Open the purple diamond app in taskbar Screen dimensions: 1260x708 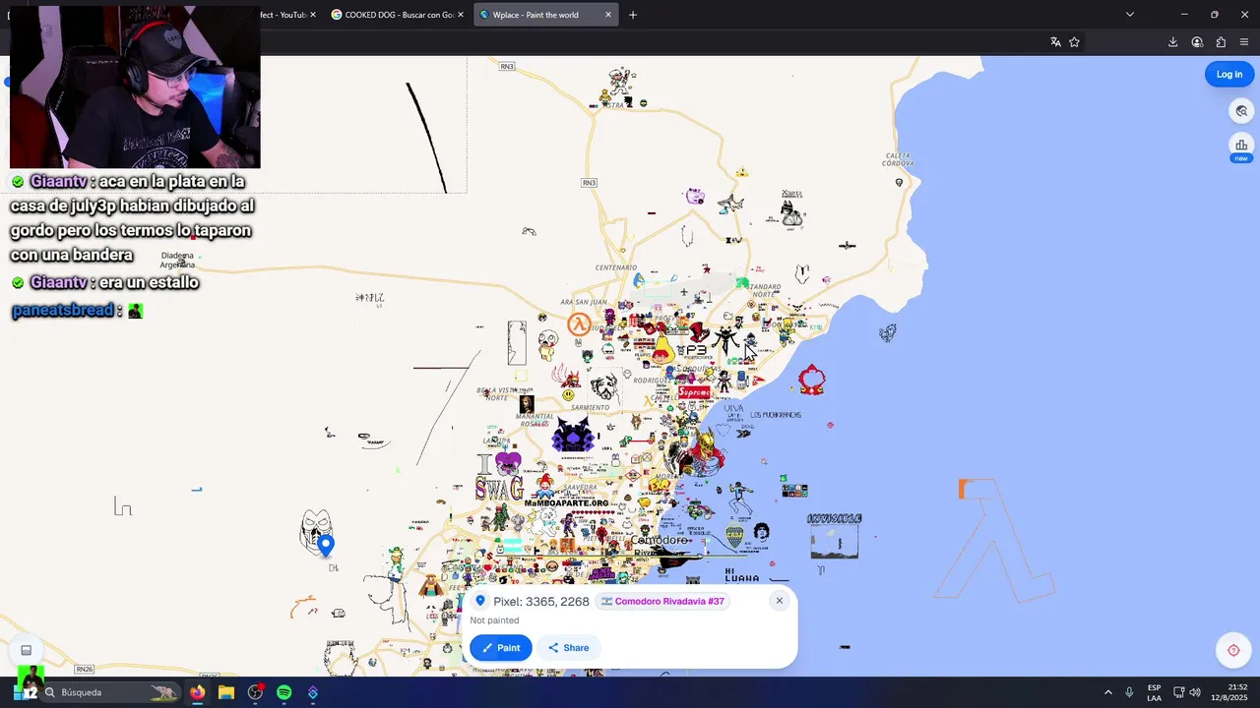(313, 692)
